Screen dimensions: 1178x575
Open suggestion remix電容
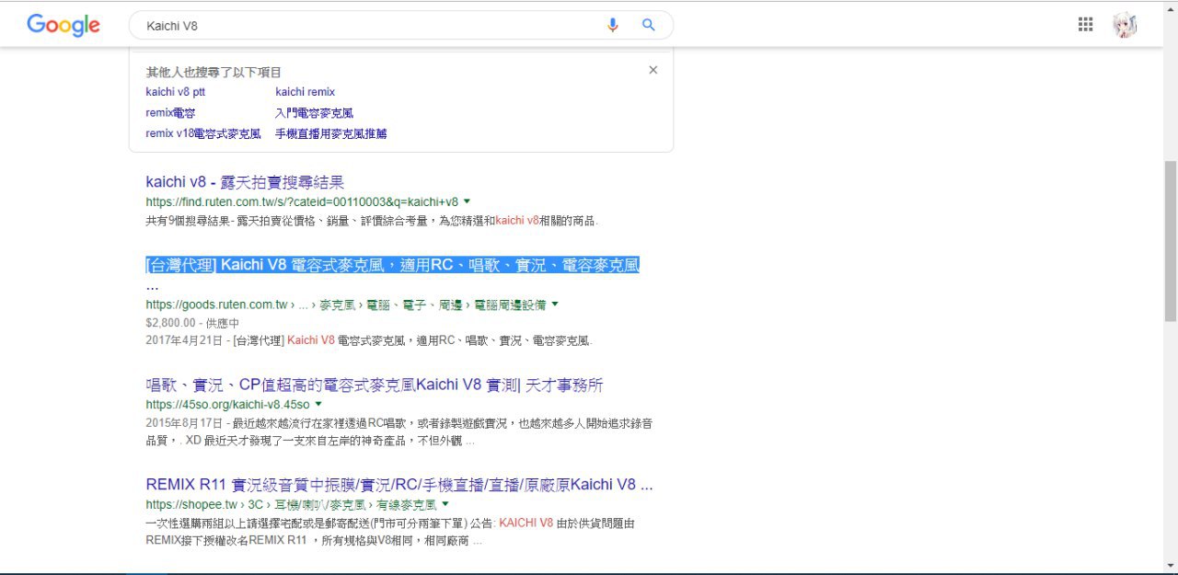[x=170, y=113]
